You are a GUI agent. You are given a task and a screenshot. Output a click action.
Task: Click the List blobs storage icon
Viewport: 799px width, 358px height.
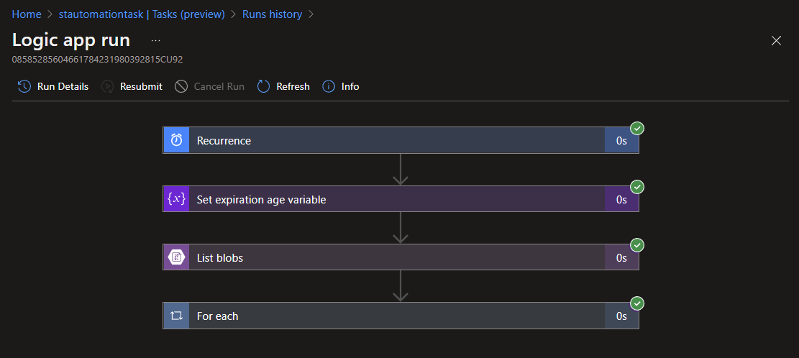pos(176,257)
